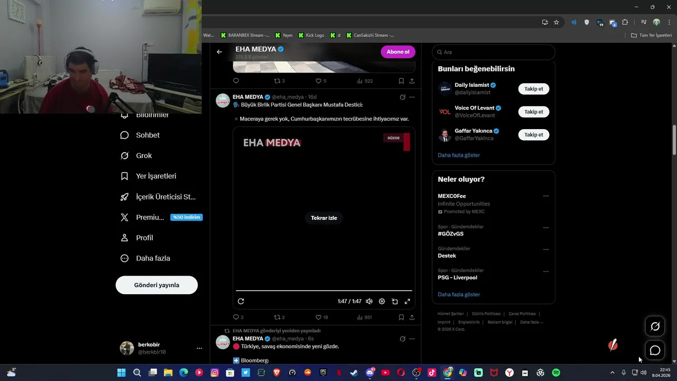The height and width of the screenshot is (381, 677).
Task: Reply to the post with 3 replies
Action: click(x=238, y=317)
